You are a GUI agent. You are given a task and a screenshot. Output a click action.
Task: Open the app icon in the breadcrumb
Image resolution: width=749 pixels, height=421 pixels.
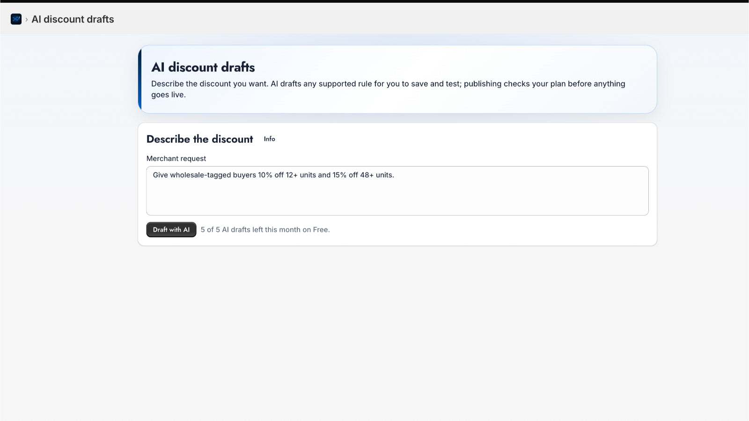16,19
